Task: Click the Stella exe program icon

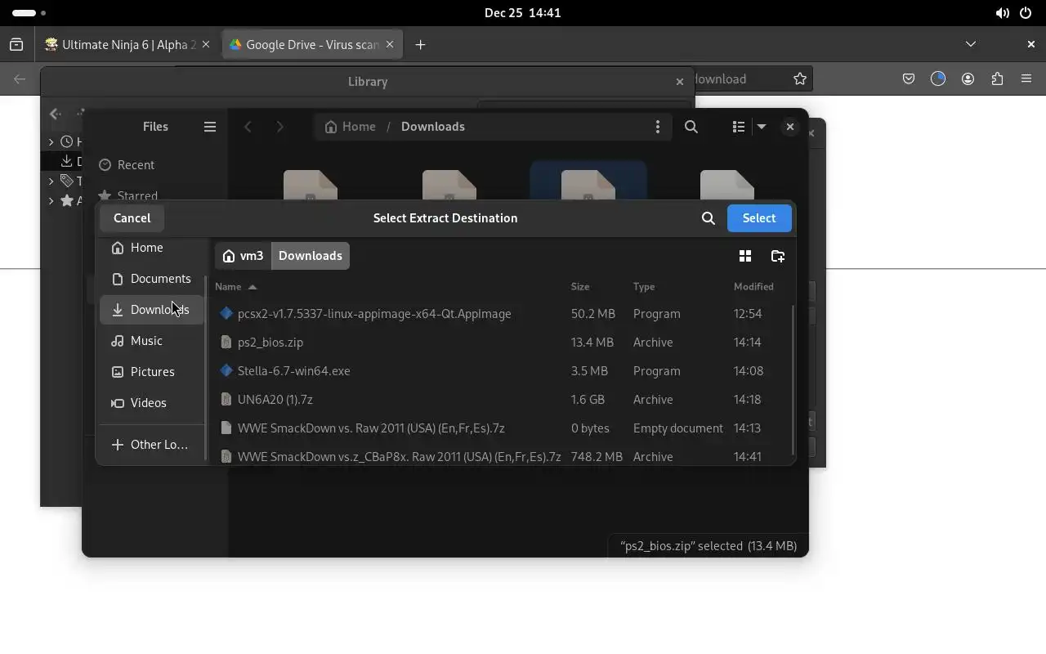Action: (x=226, y=371)
